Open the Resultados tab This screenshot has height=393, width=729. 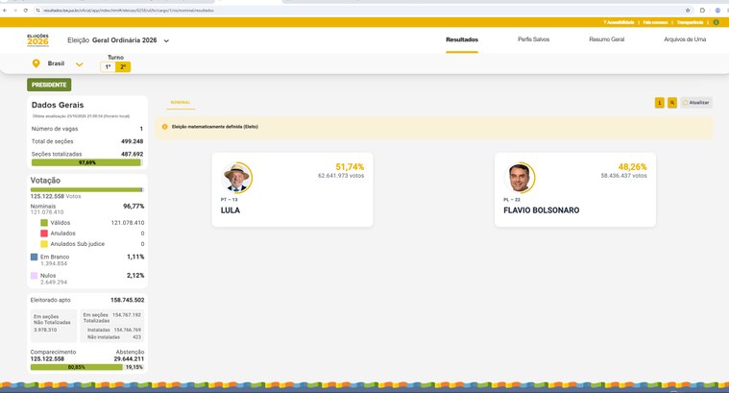coord(462,39)
